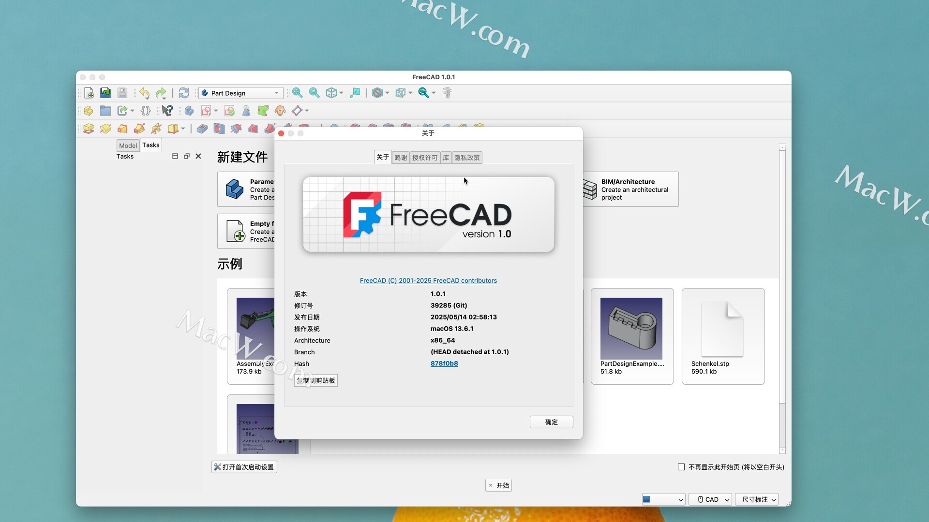Click the Additive Helix icon
929x522 pixels.
coord(156,129)
